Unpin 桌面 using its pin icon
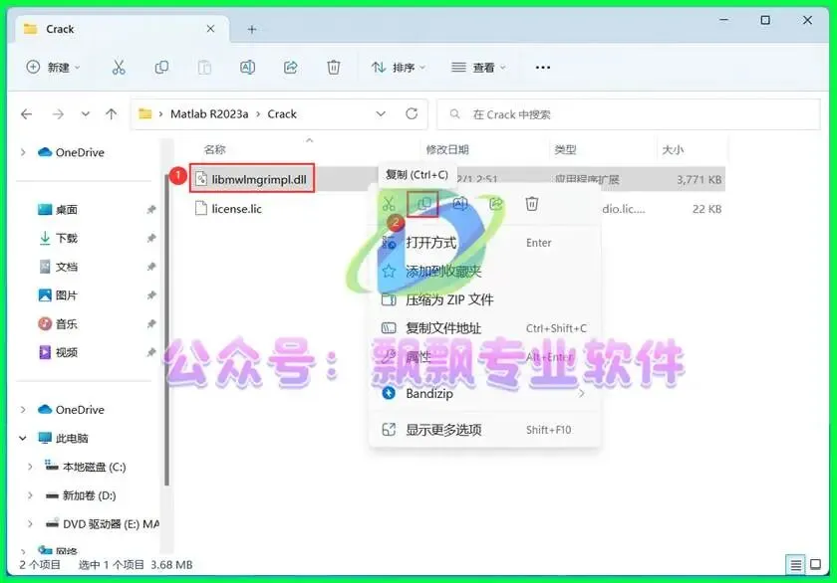Image resolution: width=837 pixels, height=583 pixels. (151, 210)
